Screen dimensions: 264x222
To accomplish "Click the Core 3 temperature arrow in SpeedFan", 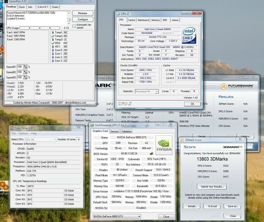I will (53, 61).
